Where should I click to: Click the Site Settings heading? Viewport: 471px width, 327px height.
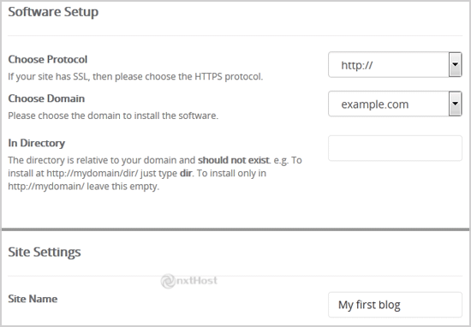(x=45, y=253)
